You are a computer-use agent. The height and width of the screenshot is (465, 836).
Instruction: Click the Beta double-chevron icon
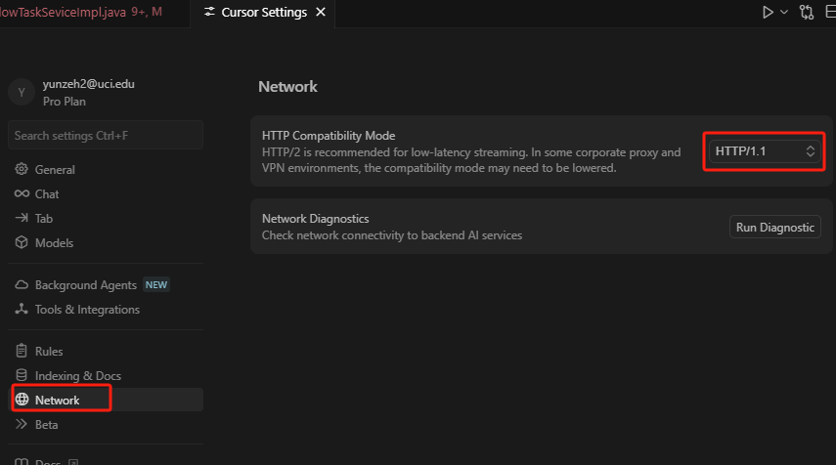coord(22,424)
